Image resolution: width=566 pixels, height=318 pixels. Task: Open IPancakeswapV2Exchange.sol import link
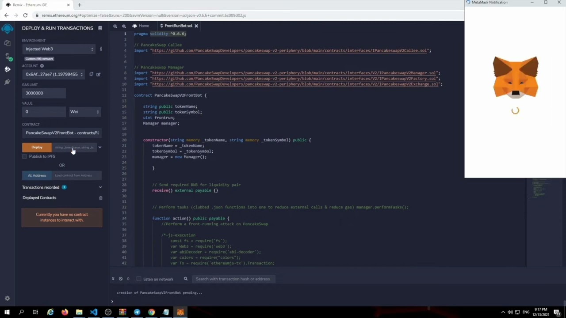point(296,84)
